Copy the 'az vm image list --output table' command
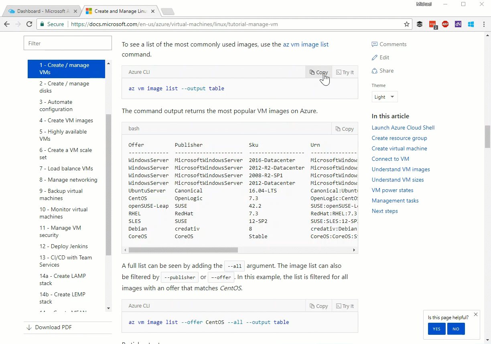The height and width of the screenshot is (344, 491). (x=319, y=72)
